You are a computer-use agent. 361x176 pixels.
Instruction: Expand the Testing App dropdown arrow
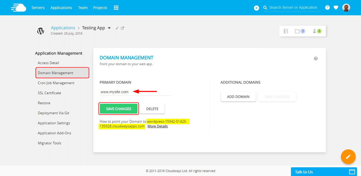click(x=109, y=28)
